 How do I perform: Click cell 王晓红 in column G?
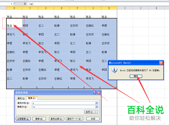point(93,23)
